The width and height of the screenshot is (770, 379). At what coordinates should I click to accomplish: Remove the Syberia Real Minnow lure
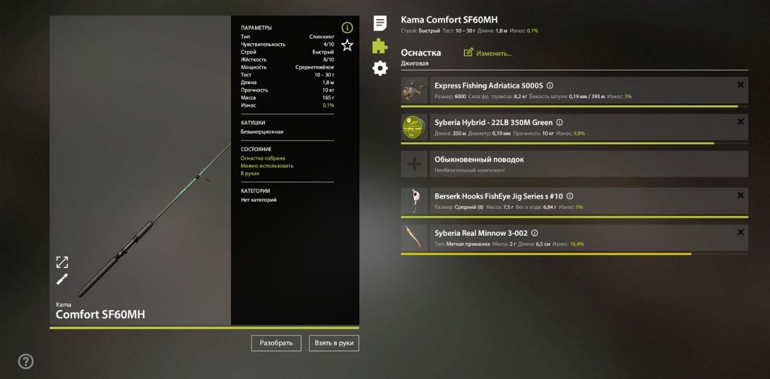pos(741,232)
